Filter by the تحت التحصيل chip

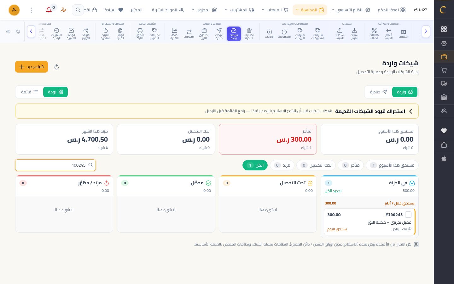316,165
